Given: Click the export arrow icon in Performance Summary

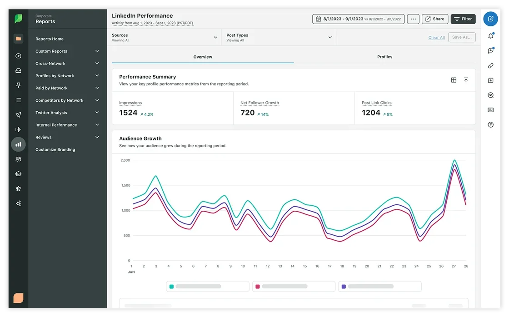Looking at the screenshot, I should coord(466,80).
